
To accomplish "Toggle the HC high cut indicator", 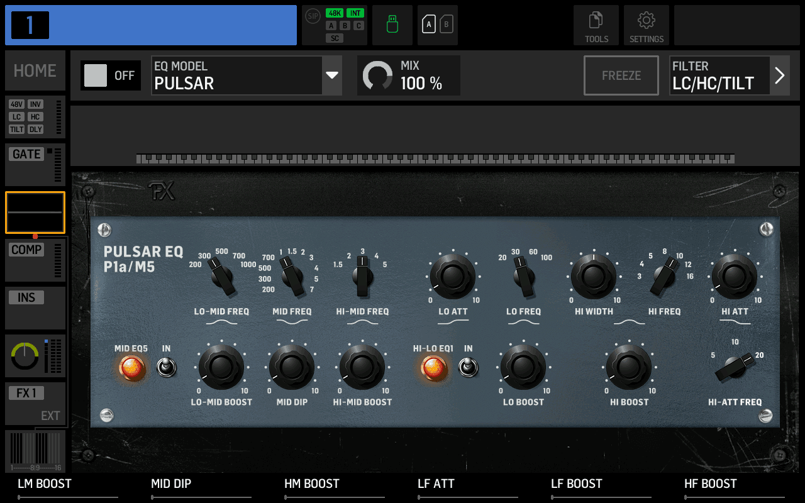I will 36,117.
